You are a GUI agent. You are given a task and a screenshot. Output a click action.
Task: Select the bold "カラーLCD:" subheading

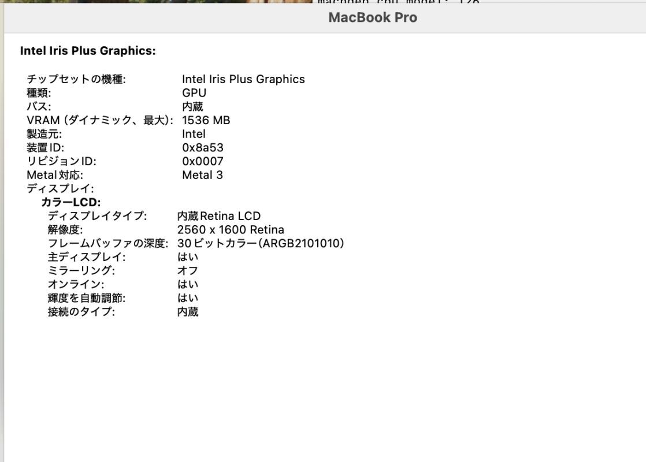(71, 202)
